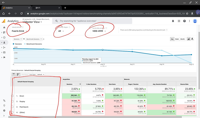This screenshot has width=200, height=118.
Task: Check the Paid Search row checkbox
Action: click(x=12, y=107)
